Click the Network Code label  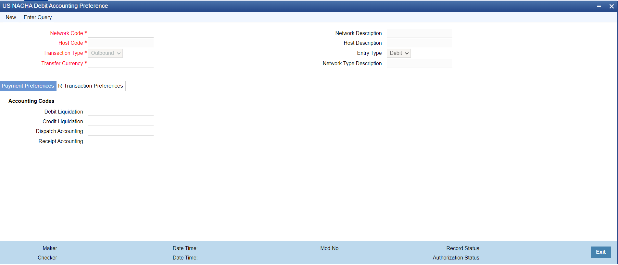67,33
